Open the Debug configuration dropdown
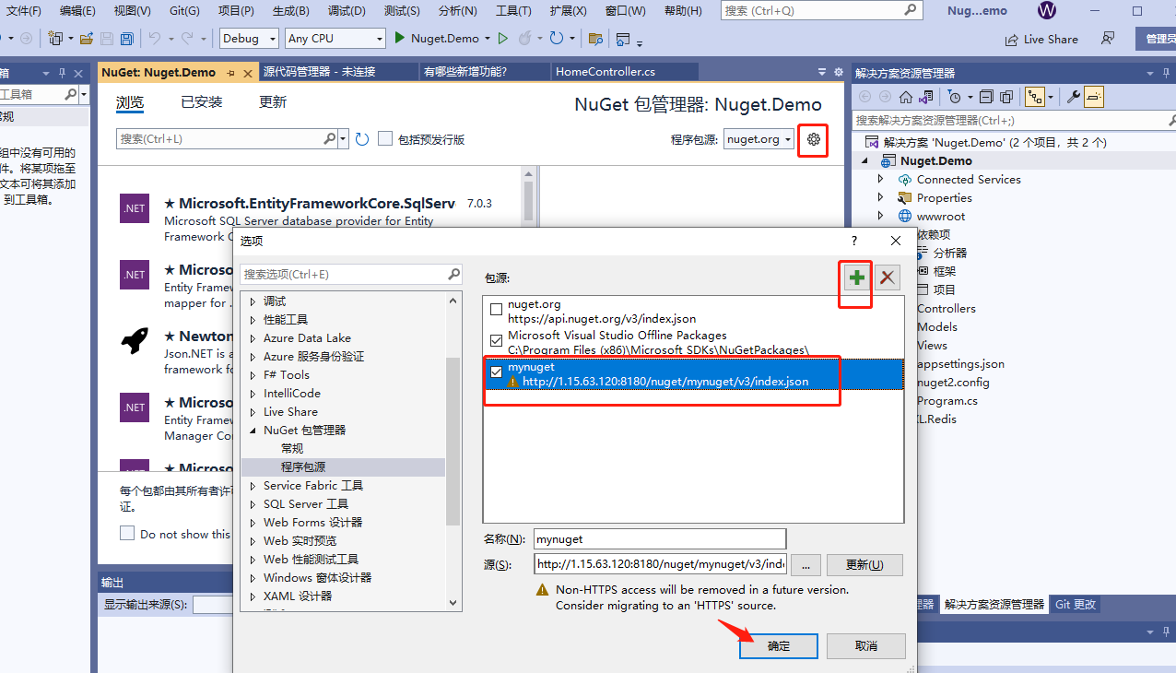1176x673 pixels. coord(249,39)
